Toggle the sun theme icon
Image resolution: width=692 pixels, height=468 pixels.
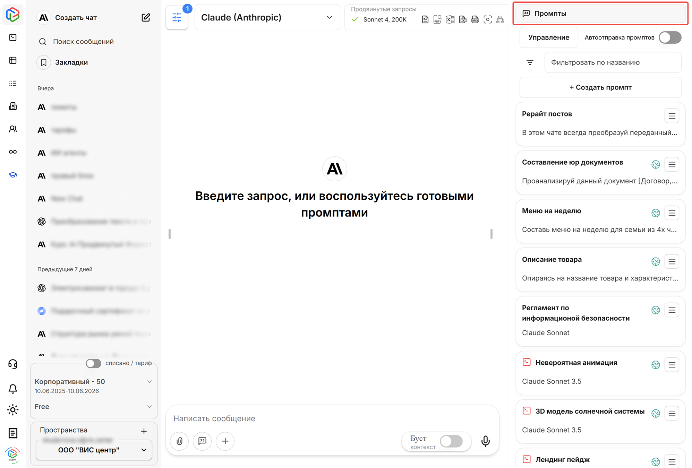pyautogui.click(x=13, y=410)
